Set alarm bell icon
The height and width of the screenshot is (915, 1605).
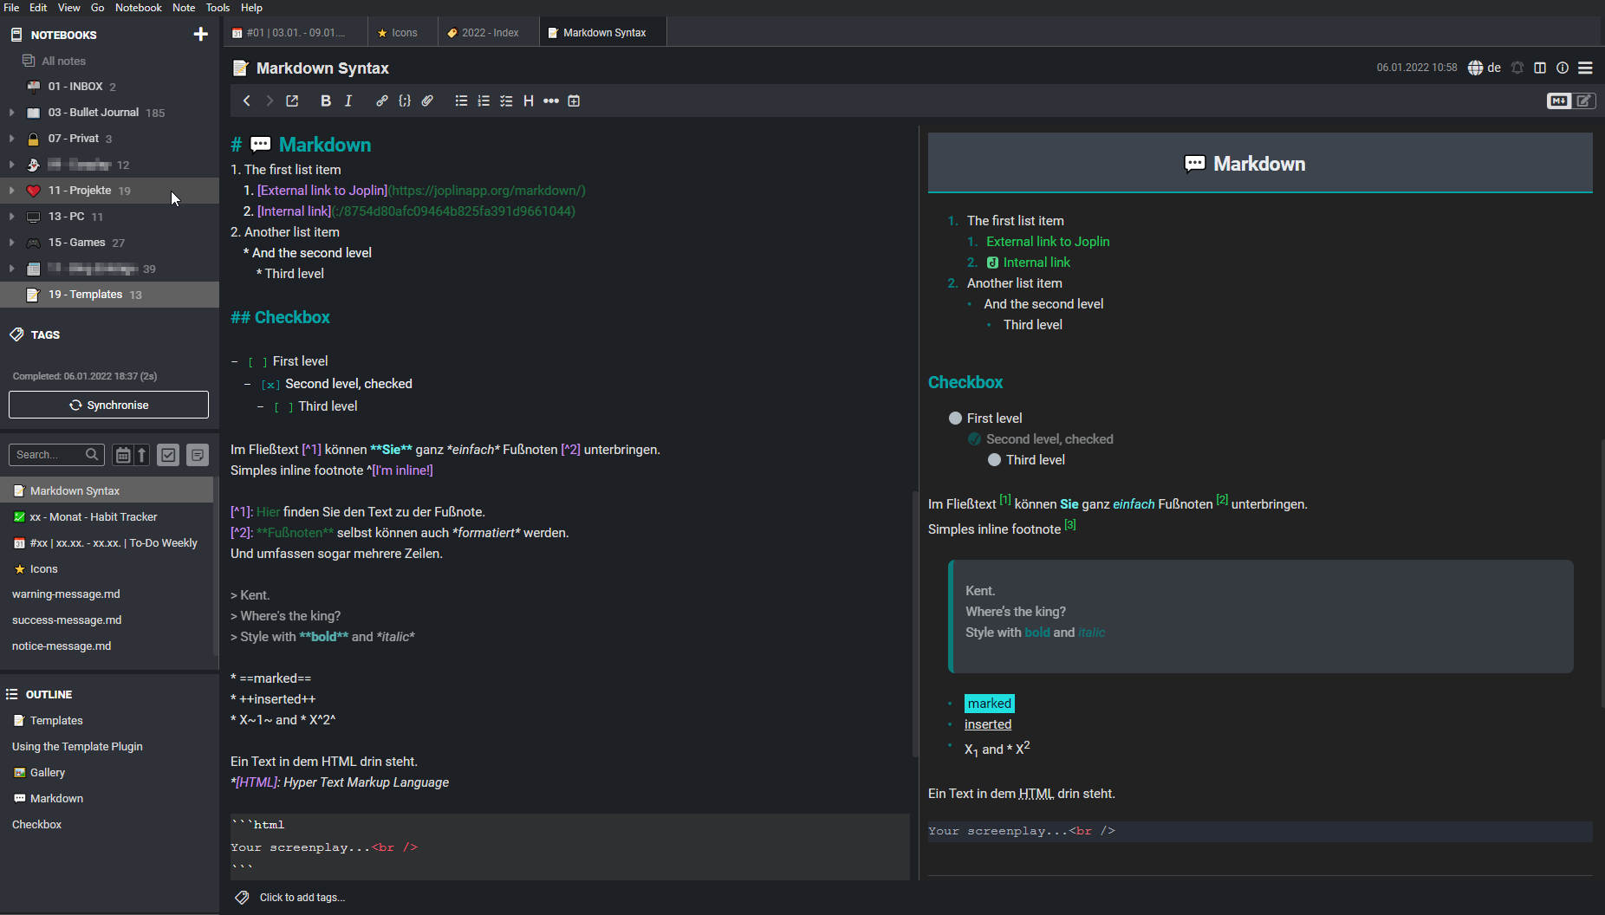pos(1517,68)
